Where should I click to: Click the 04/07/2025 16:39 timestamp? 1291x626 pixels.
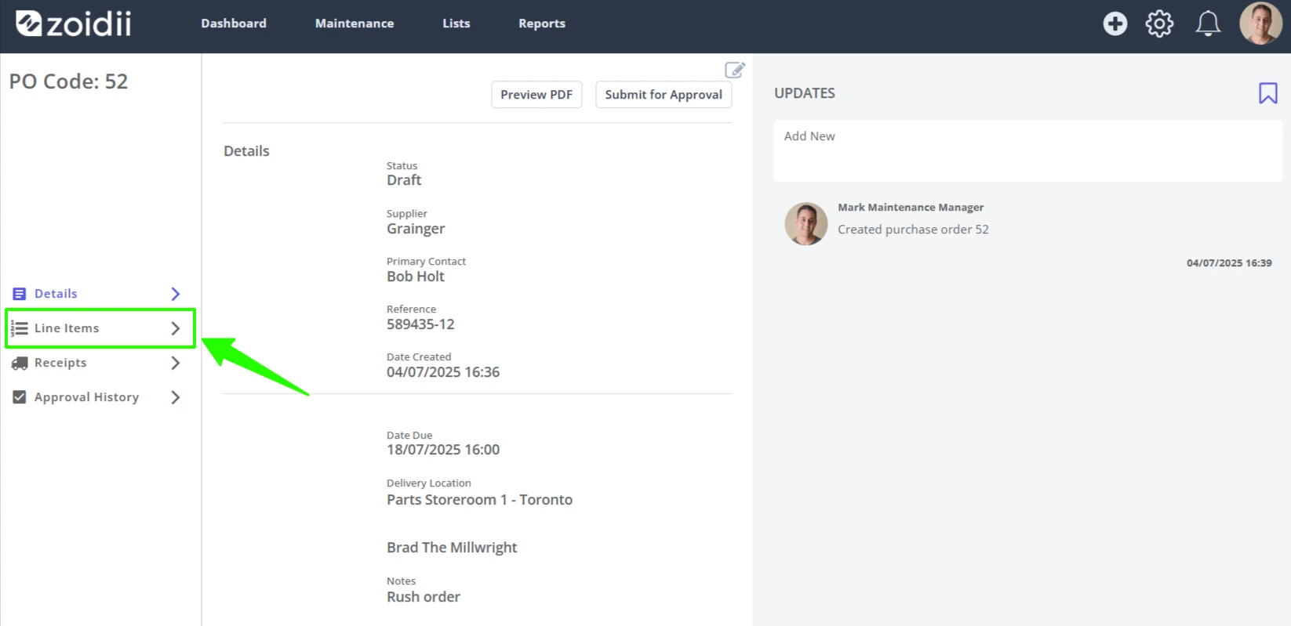point(1229,263)
